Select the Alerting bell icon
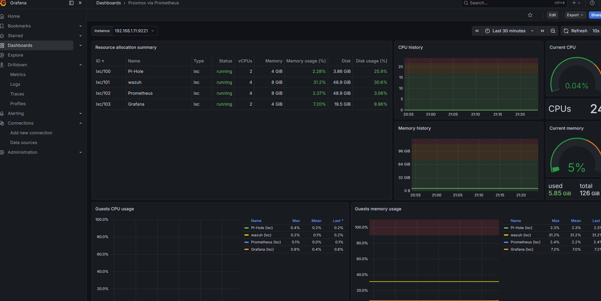This screenshot has height=301, width=601. point(3,113)
